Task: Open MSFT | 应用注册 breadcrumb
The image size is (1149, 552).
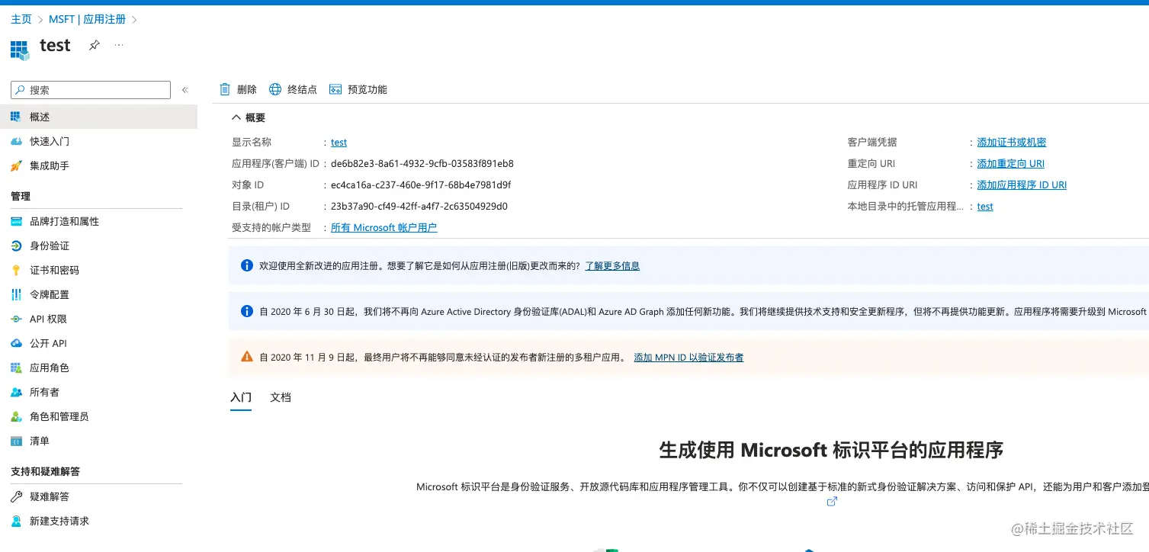Action: (x=88, y=19)
